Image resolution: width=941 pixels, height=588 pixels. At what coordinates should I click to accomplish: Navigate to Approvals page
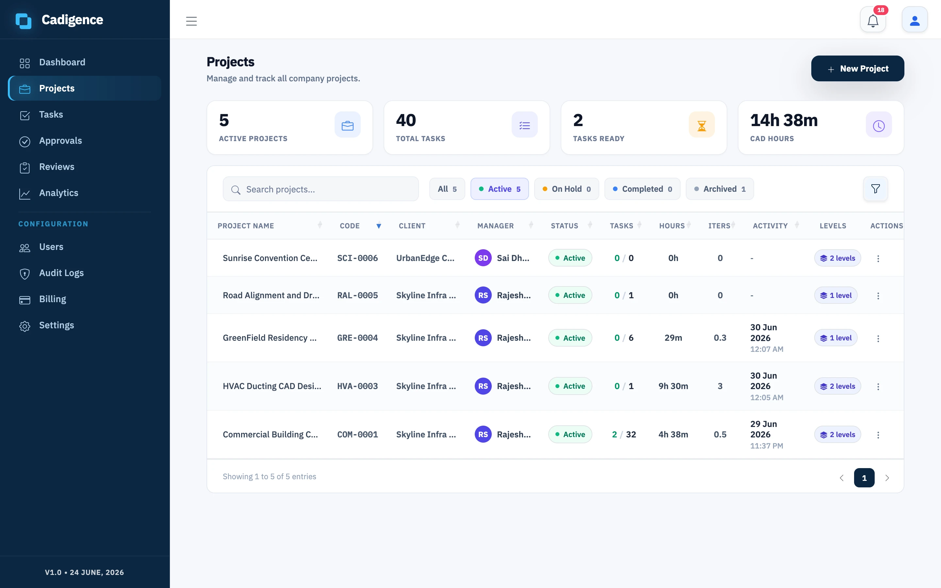pyautogui.click(x=84, y=141)
